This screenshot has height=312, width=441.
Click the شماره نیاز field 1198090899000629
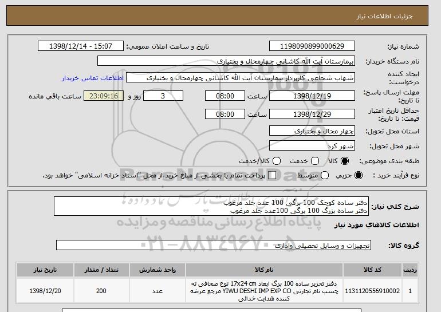coord(312,46)
